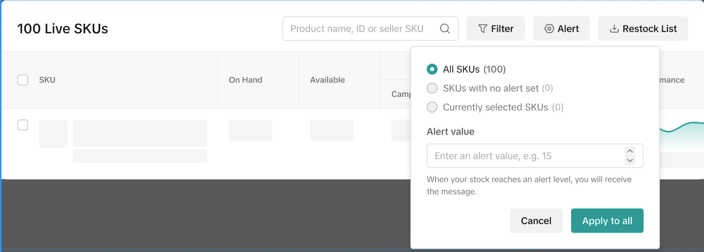
Task: Check the first row's checkbox
Action: 23,125
